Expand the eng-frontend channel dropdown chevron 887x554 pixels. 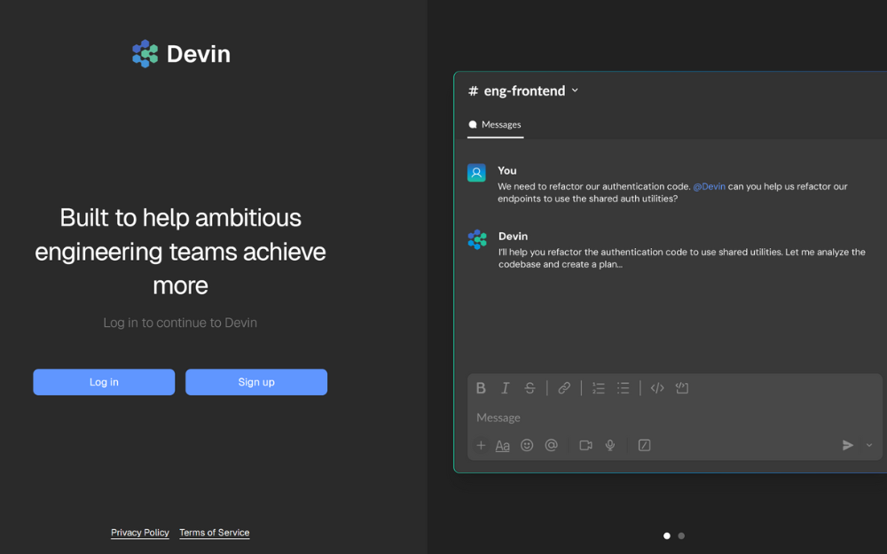click(575, 90)
